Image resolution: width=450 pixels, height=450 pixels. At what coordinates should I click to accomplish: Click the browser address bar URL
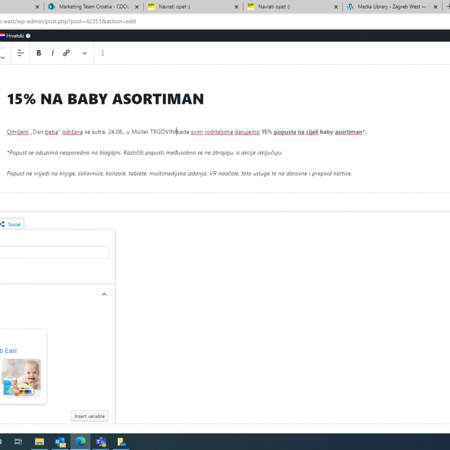68,22
